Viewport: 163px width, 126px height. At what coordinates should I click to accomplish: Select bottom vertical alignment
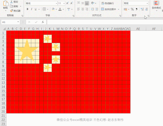point(87,3)
